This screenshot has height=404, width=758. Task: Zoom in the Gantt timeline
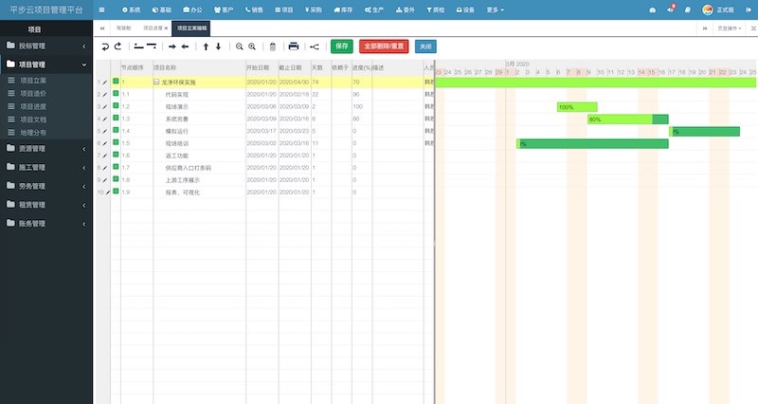252,46
